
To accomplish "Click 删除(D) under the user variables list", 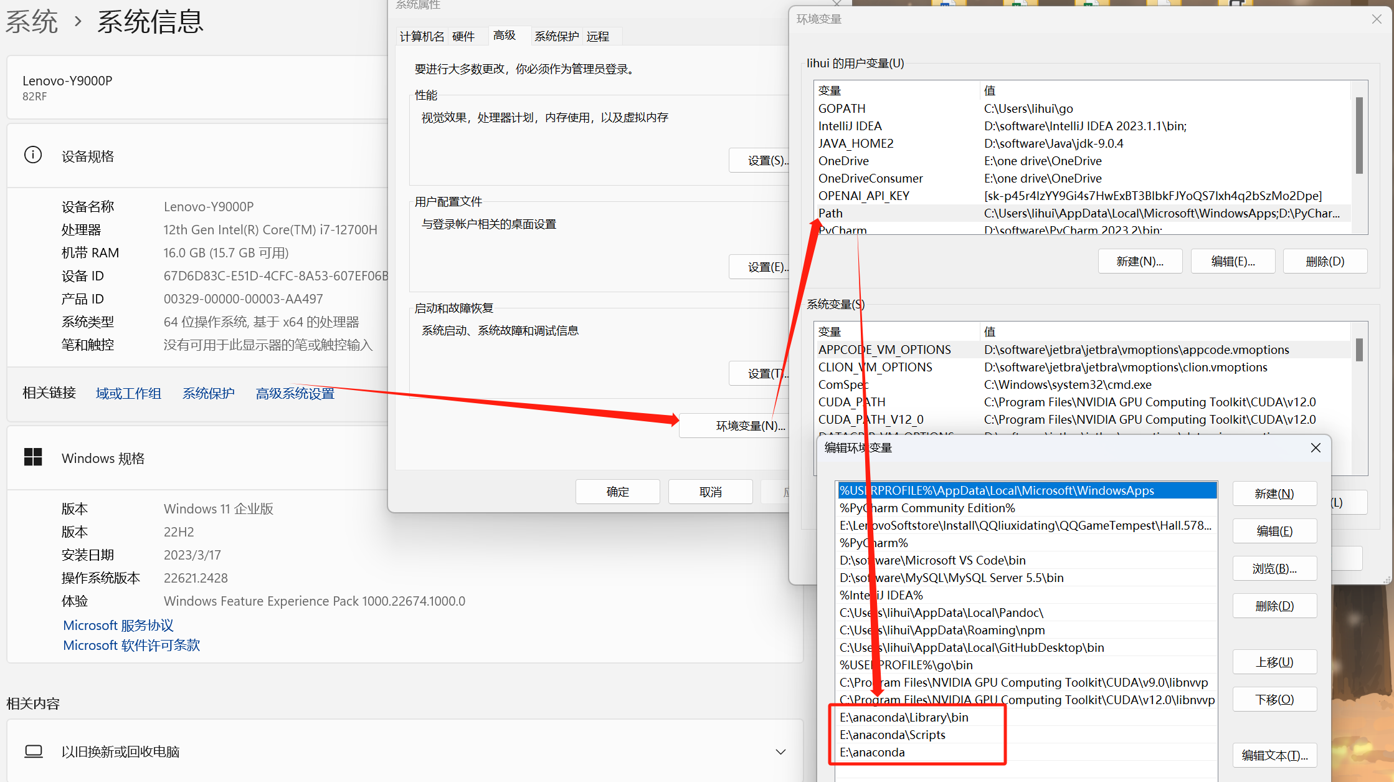I will pos(1325,261).
